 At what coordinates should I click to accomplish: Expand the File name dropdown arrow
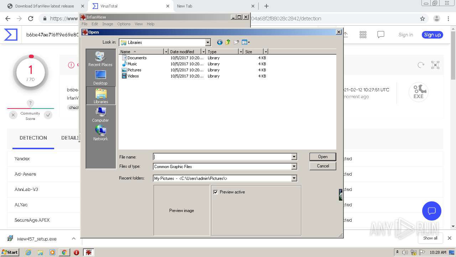click(x=294, y=157)
